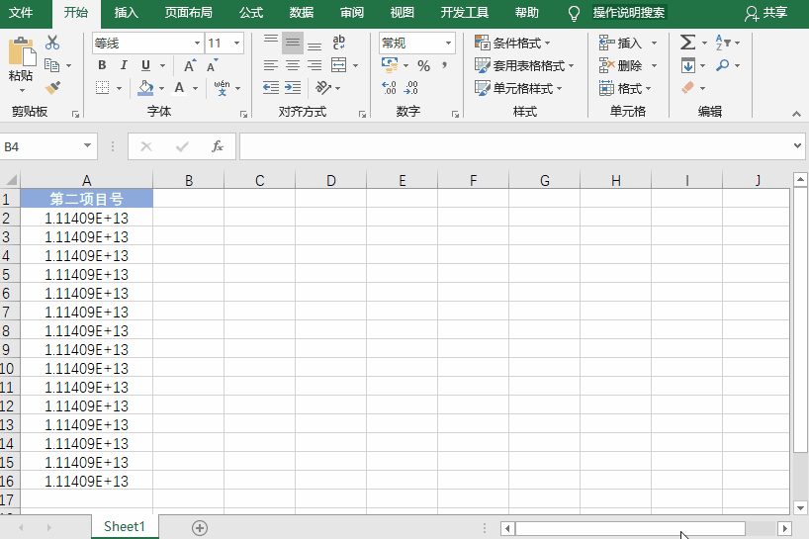Click the wén phonetic guide icon
Screen dimensions: 809x539
[x=222, y=88]
